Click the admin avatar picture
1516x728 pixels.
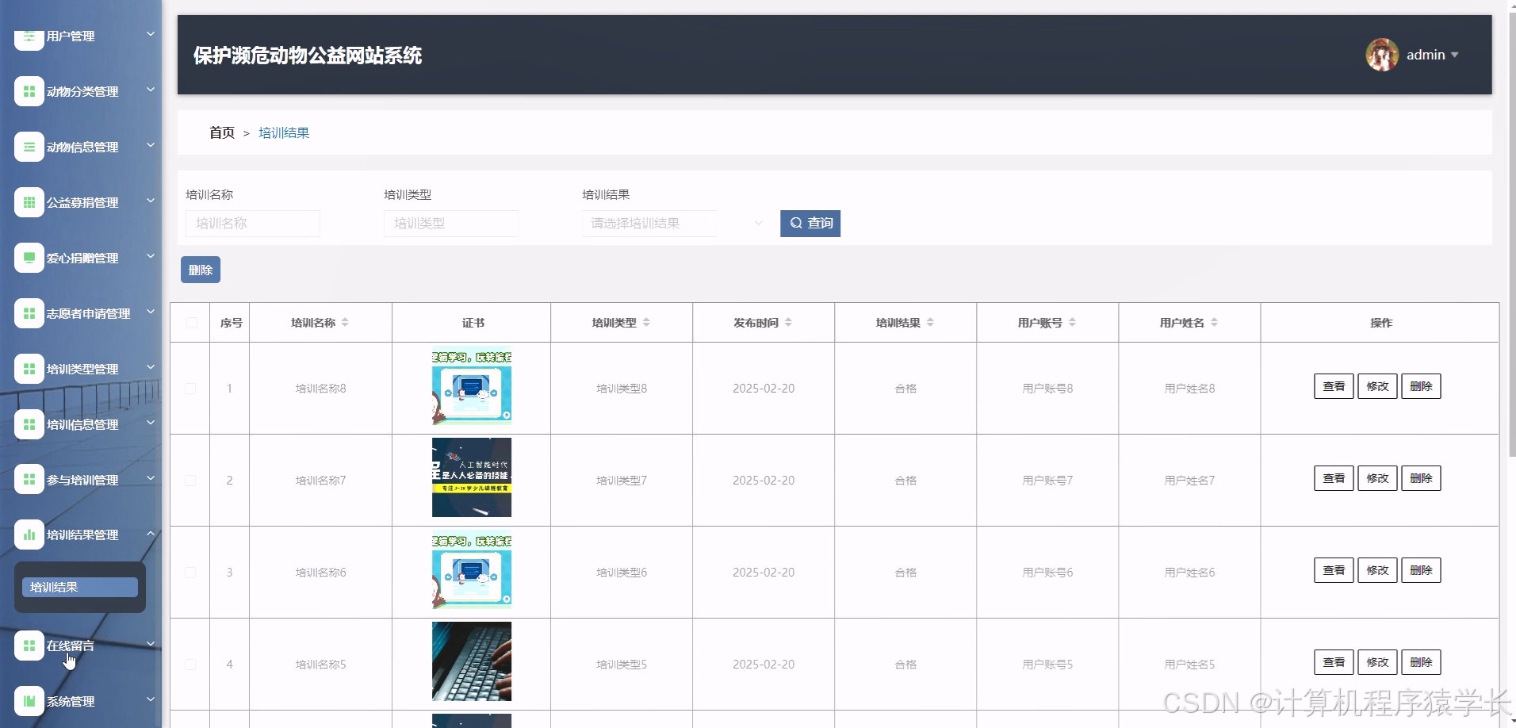point(1382,55)
